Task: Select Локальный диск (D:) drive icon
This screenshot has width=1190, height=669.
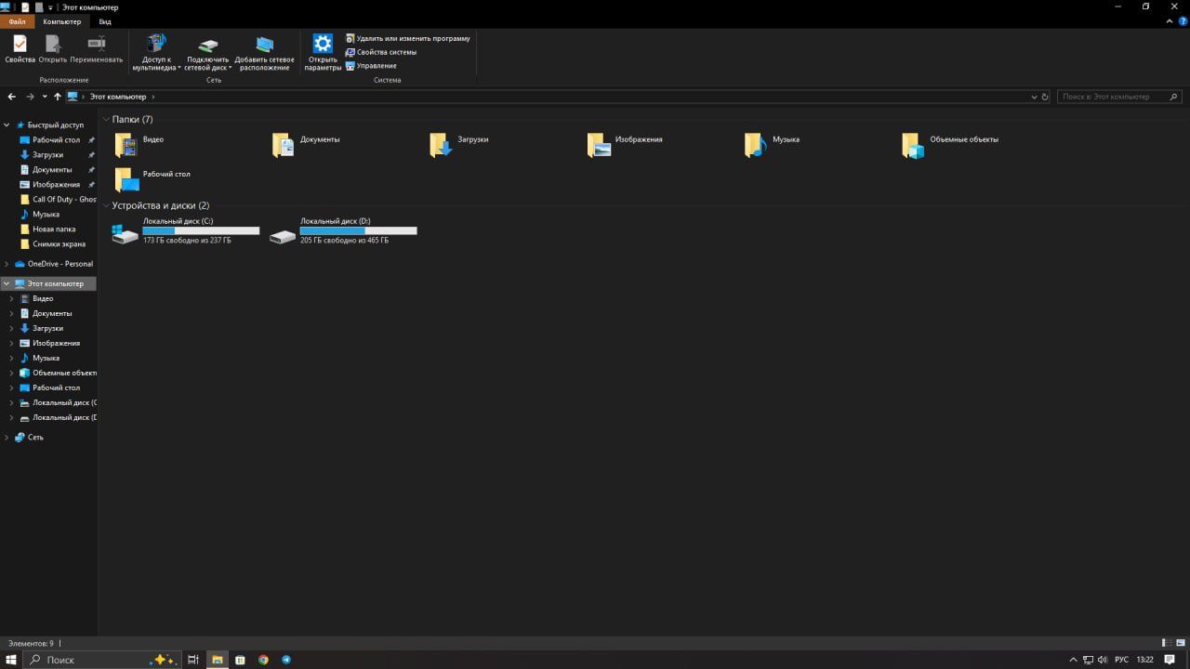Action: (x=283, y=235)
